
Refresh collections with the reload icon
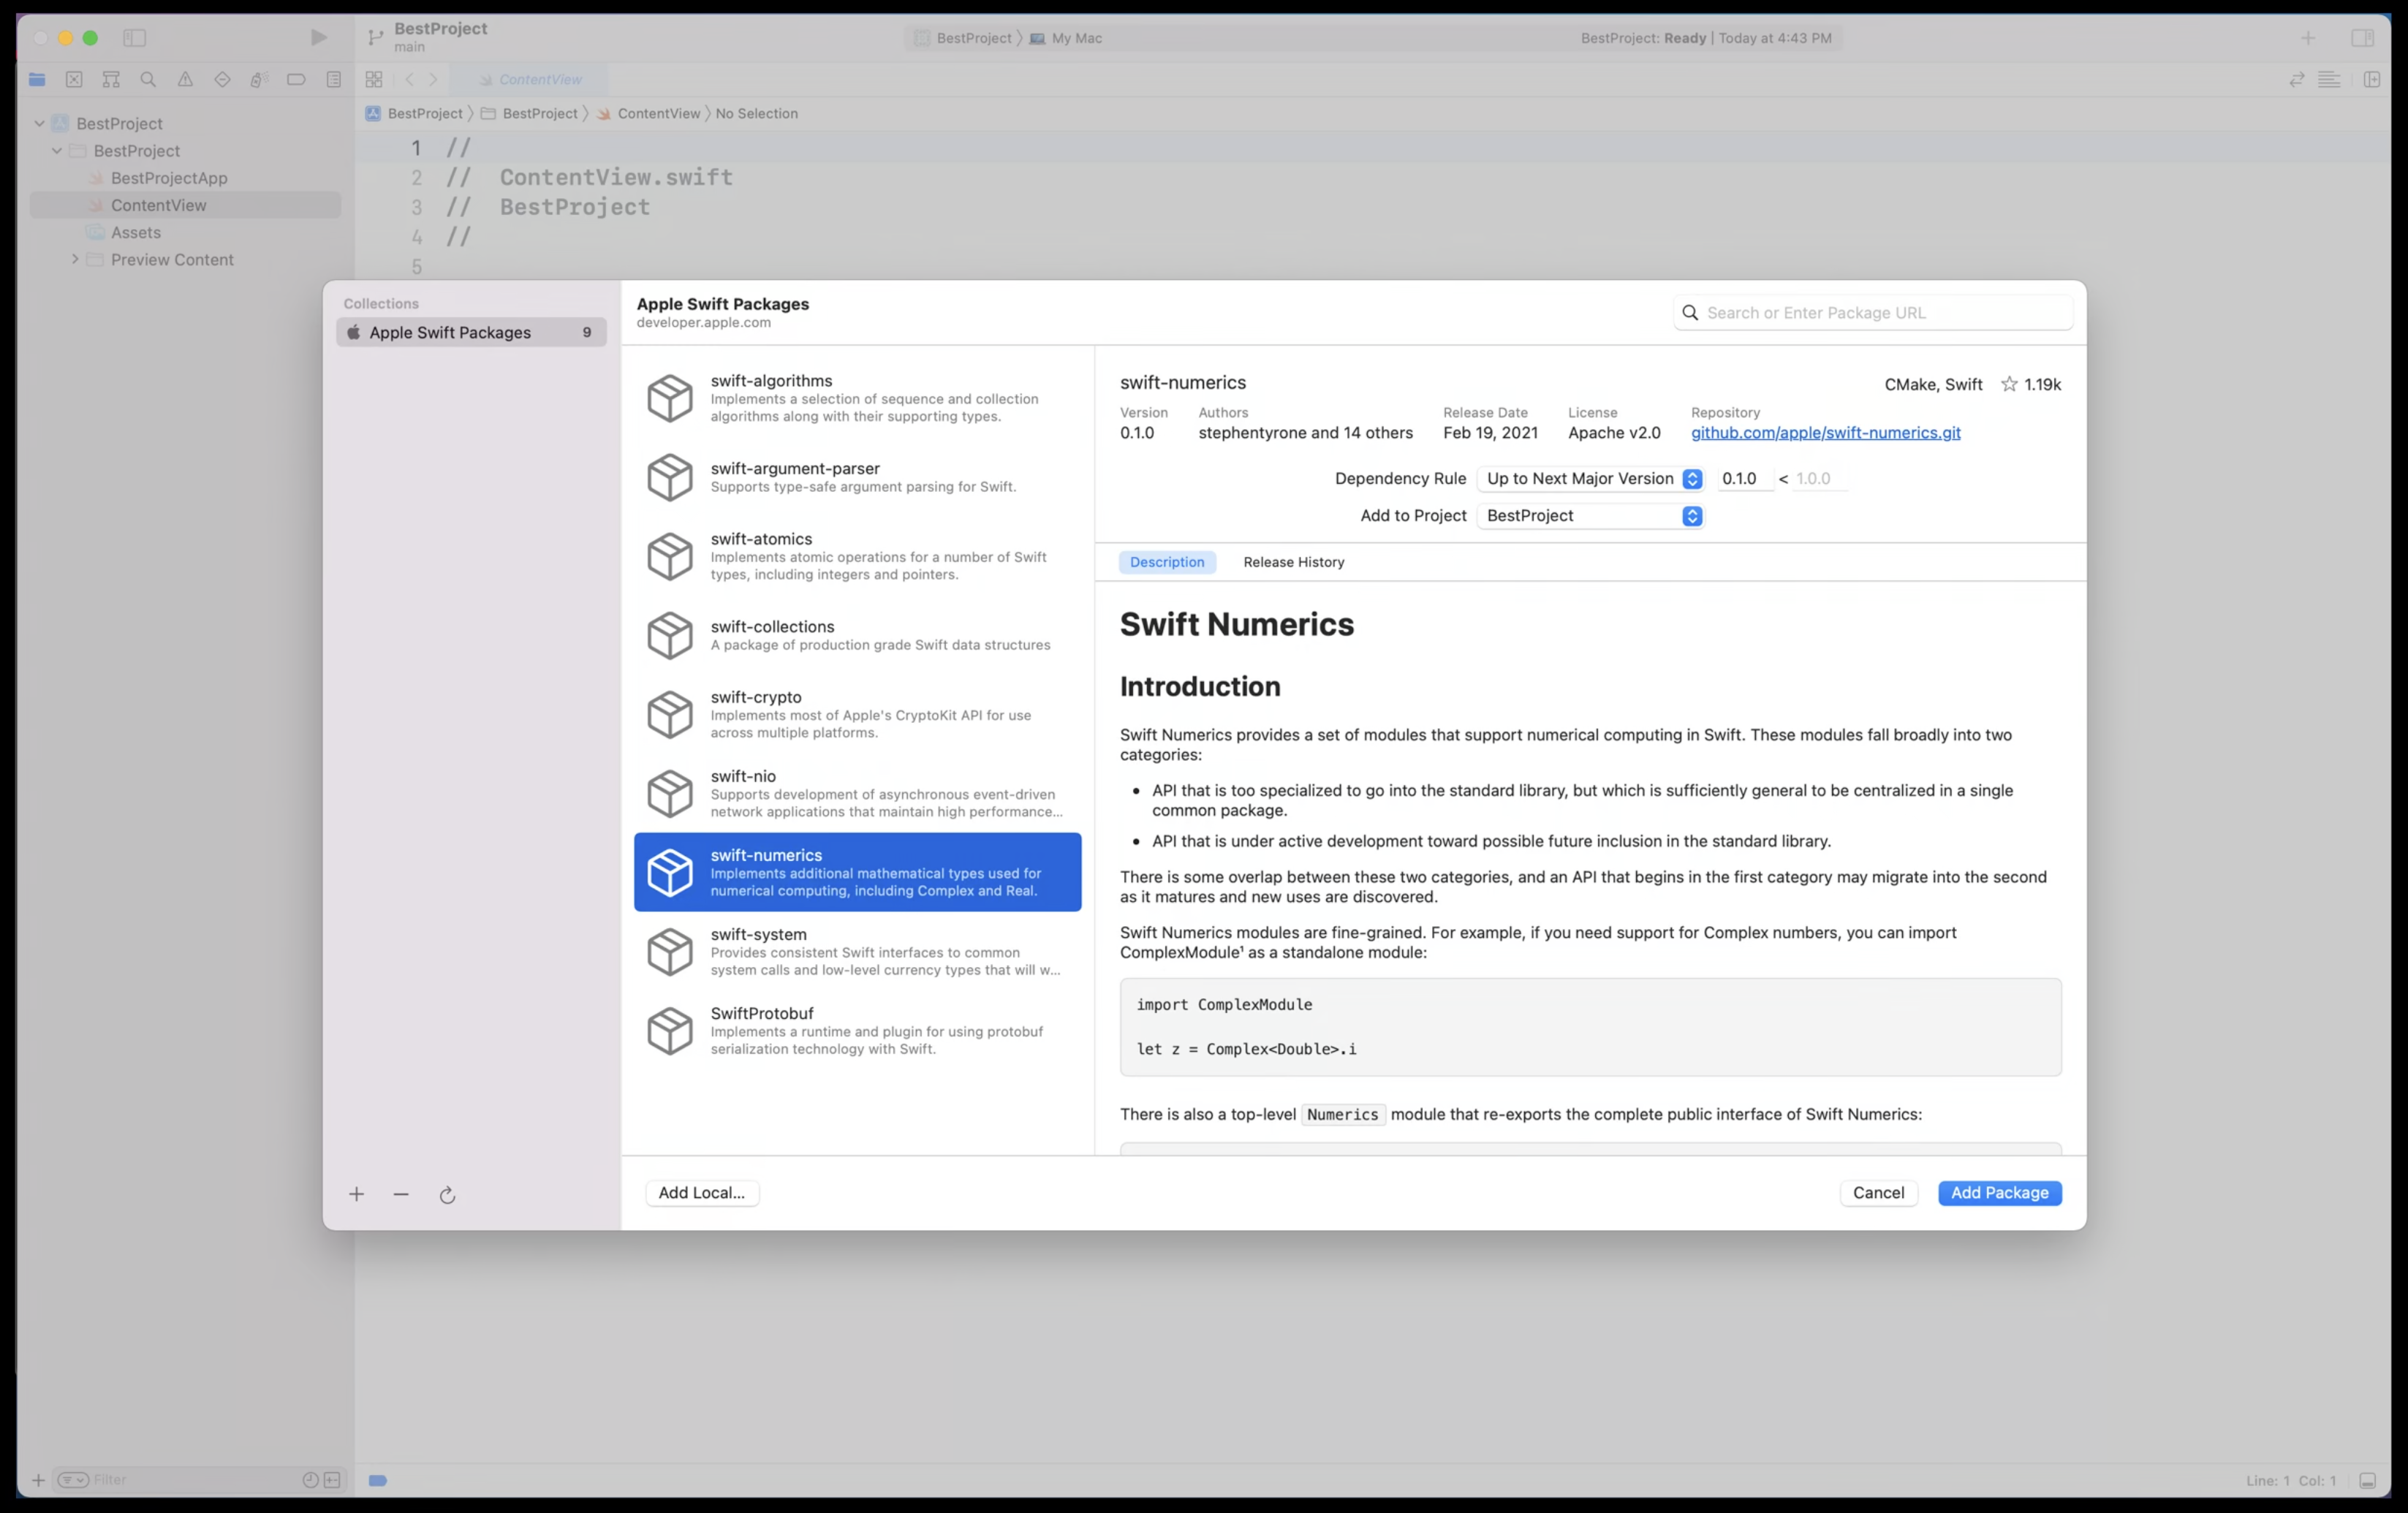pyautogui.click(x=447, y=1194)
